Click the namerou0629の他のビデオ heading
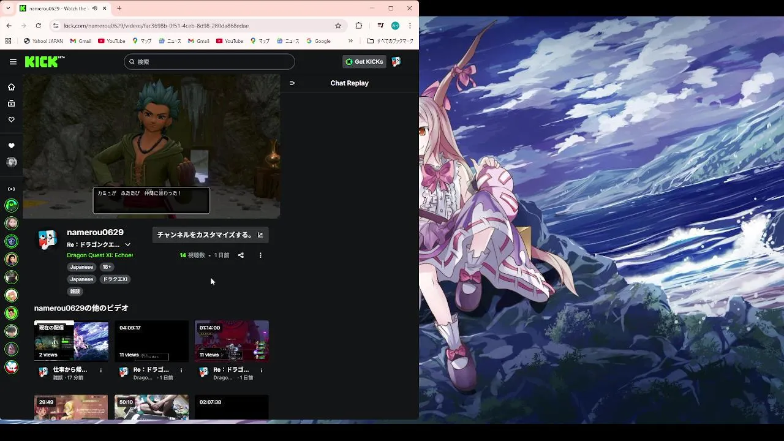 (81, 308)
